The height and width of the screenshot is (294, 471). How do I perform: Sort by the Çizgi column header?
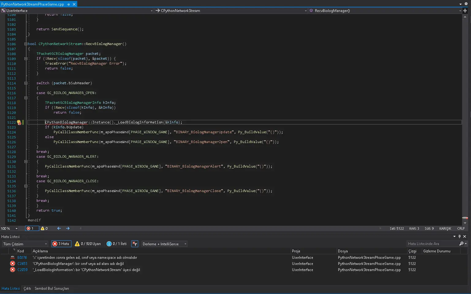coord(414,251)
